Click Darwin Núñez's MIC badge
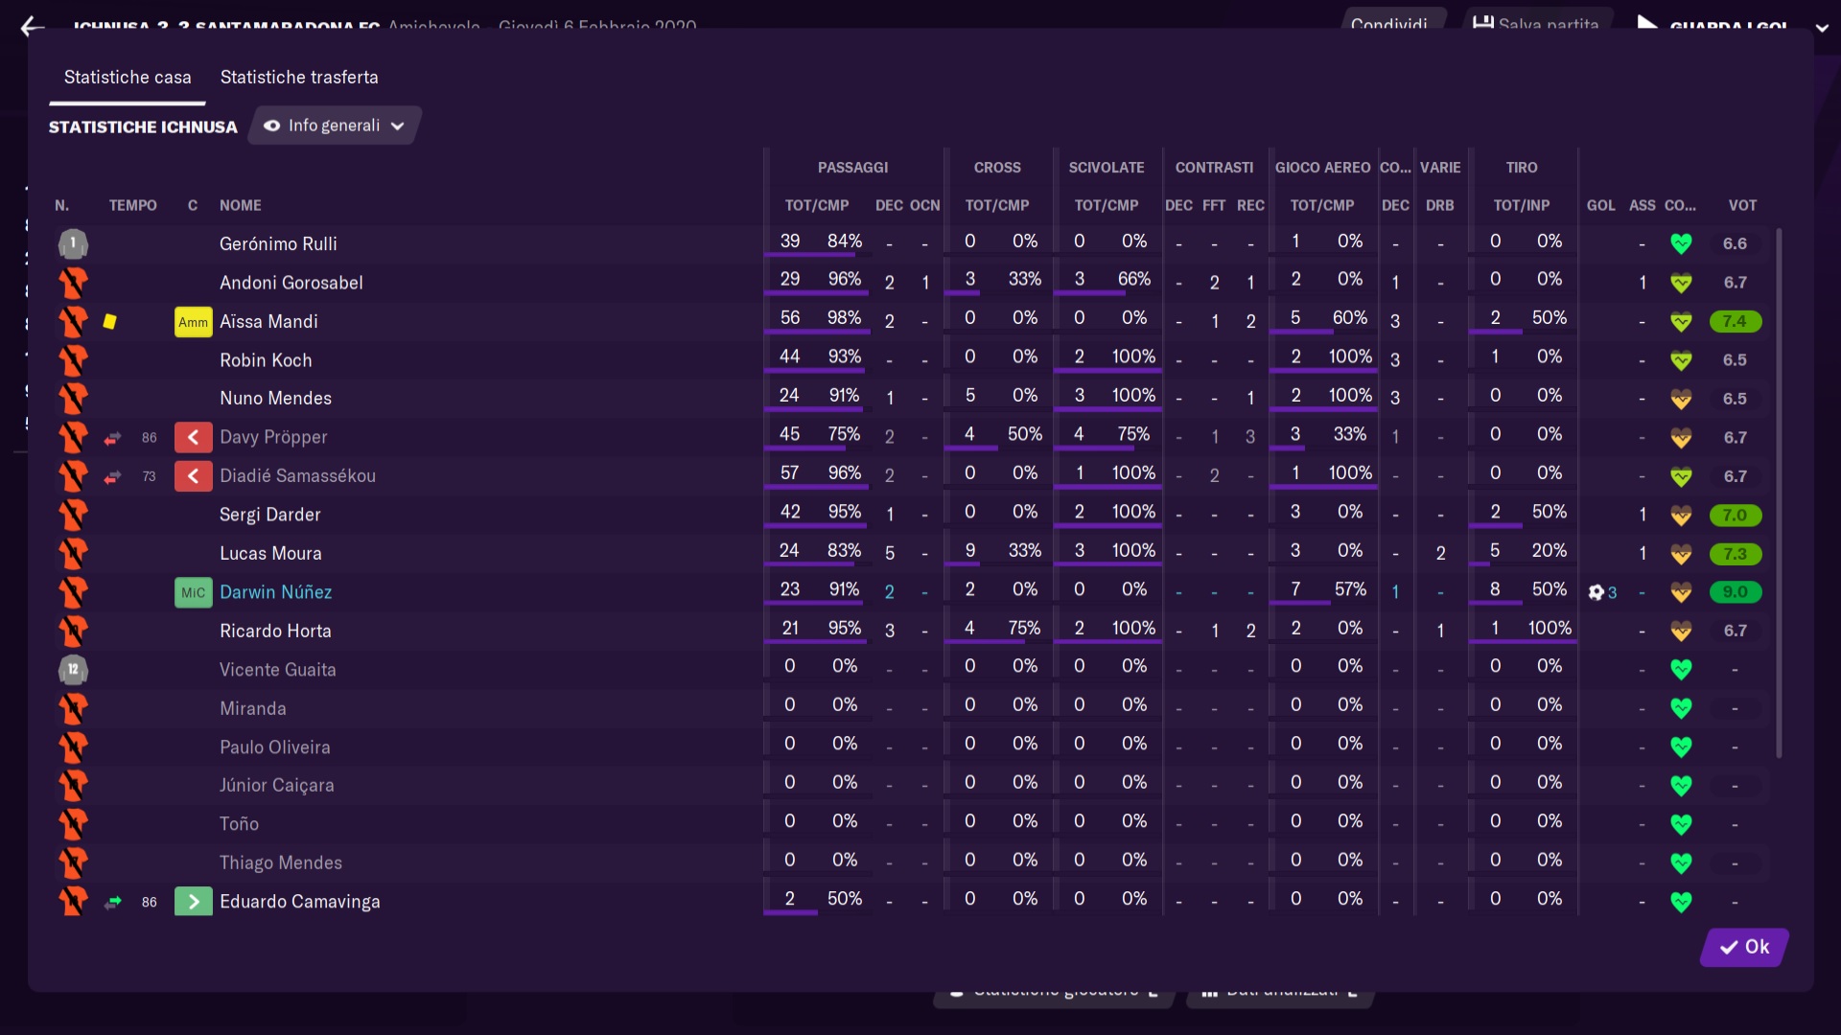Image resolution: width=1841 pixels, height=1035 pixels. (x=193, y=592)
